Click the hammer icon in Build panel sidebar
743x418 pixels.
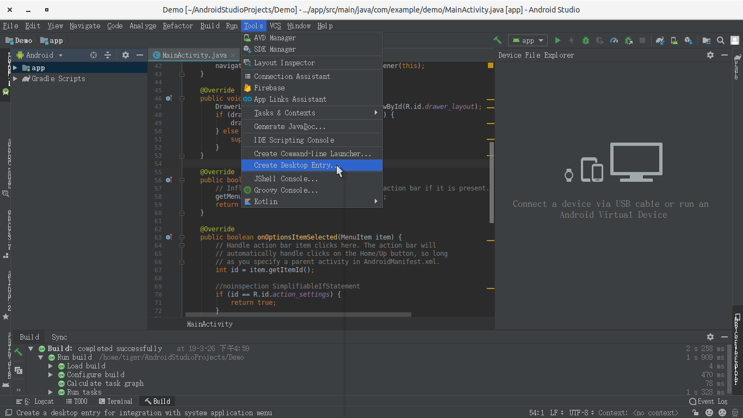pos(18,353)
